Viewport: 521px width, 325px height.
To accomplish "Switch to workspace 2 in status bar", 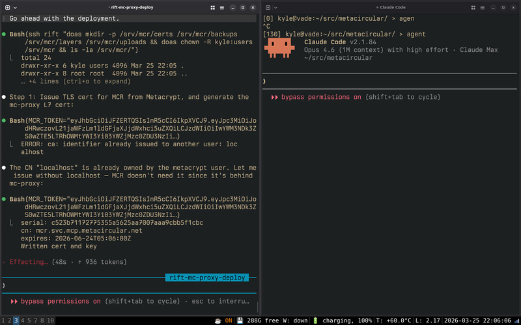I will tap(10, 320).
